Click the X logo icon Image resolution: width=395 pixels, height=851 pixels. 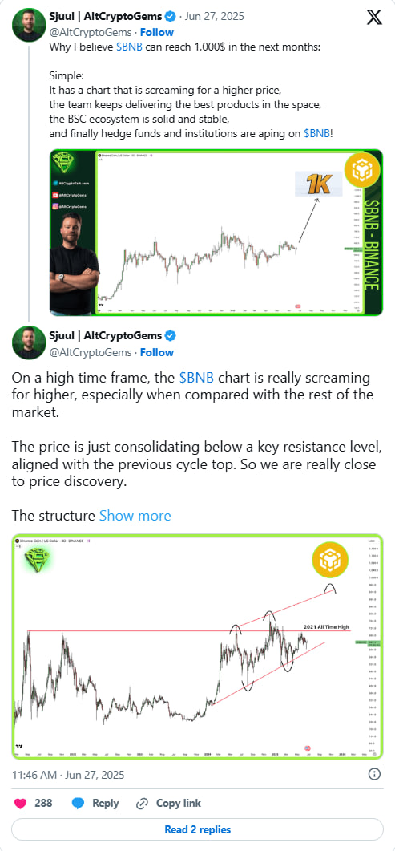tap(374, 17)
